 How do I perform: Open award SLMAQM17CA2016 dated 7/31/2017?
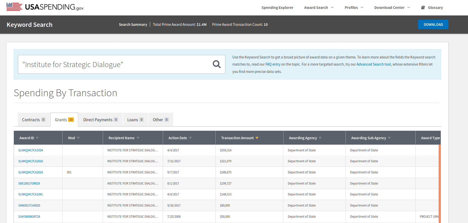(30, 161)
